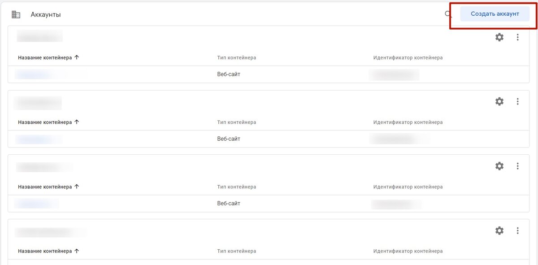Click the Тип контейнера column header

point(236,57)
